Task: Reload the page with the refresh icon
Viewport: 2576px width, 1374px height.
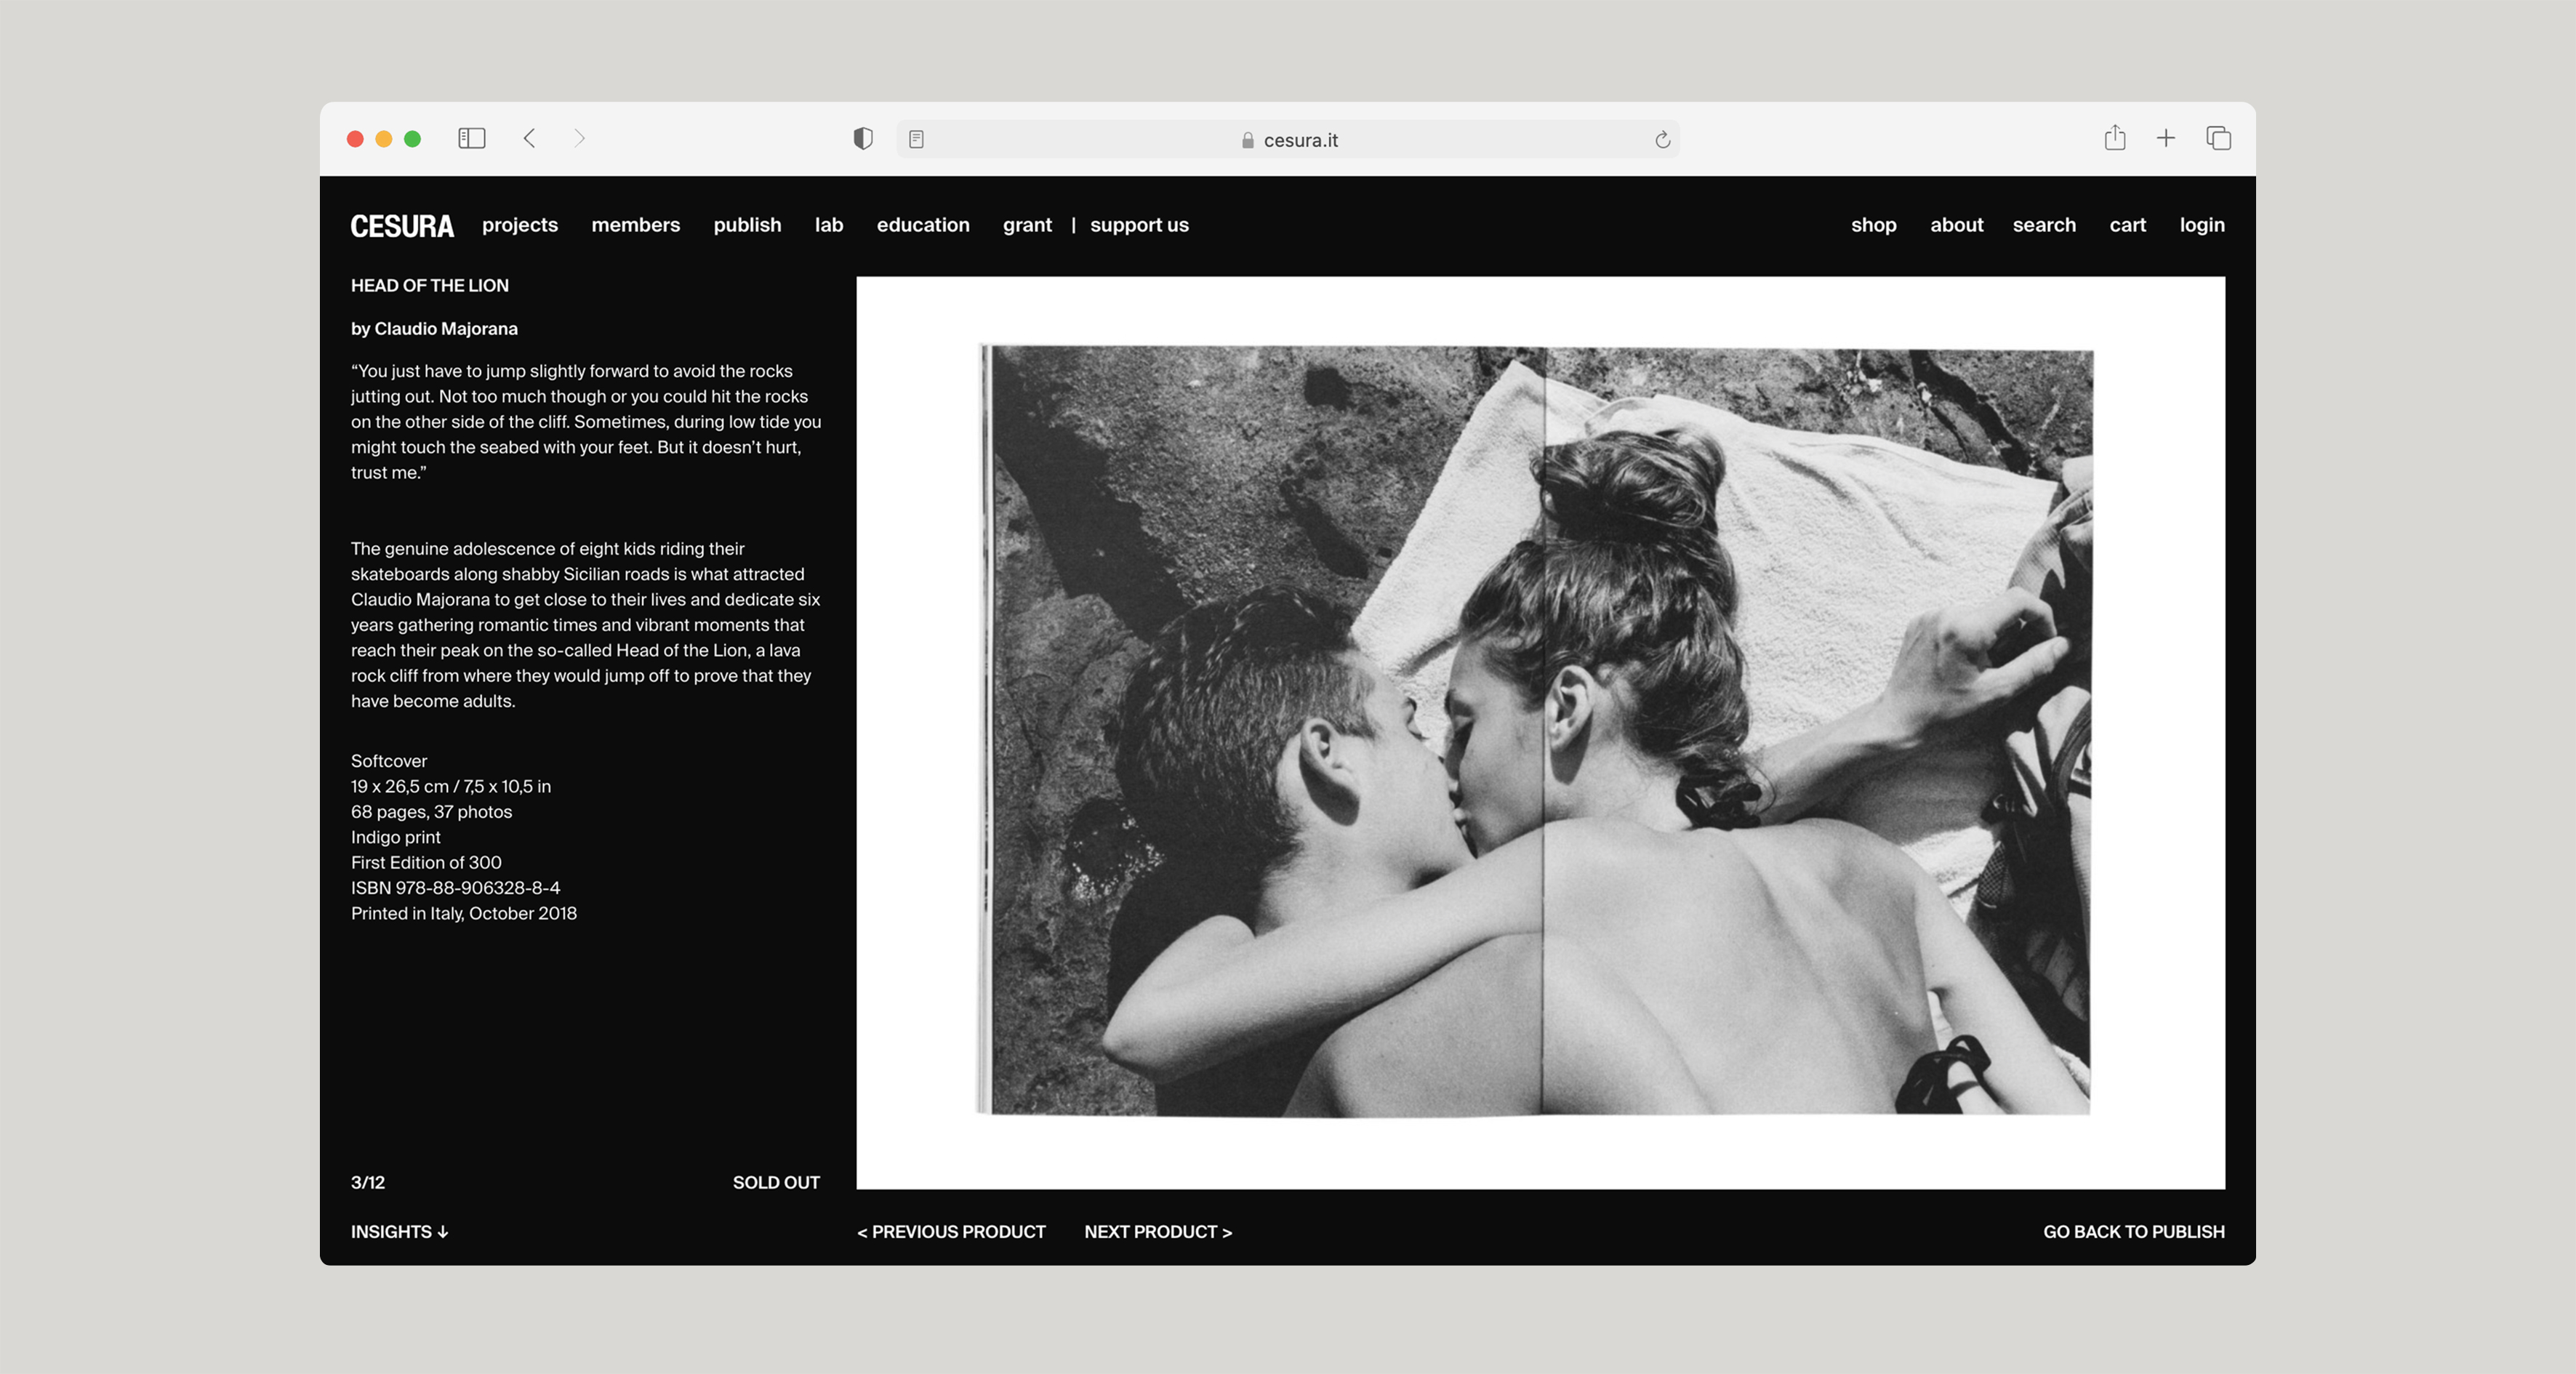Action: click(1662, 140)
